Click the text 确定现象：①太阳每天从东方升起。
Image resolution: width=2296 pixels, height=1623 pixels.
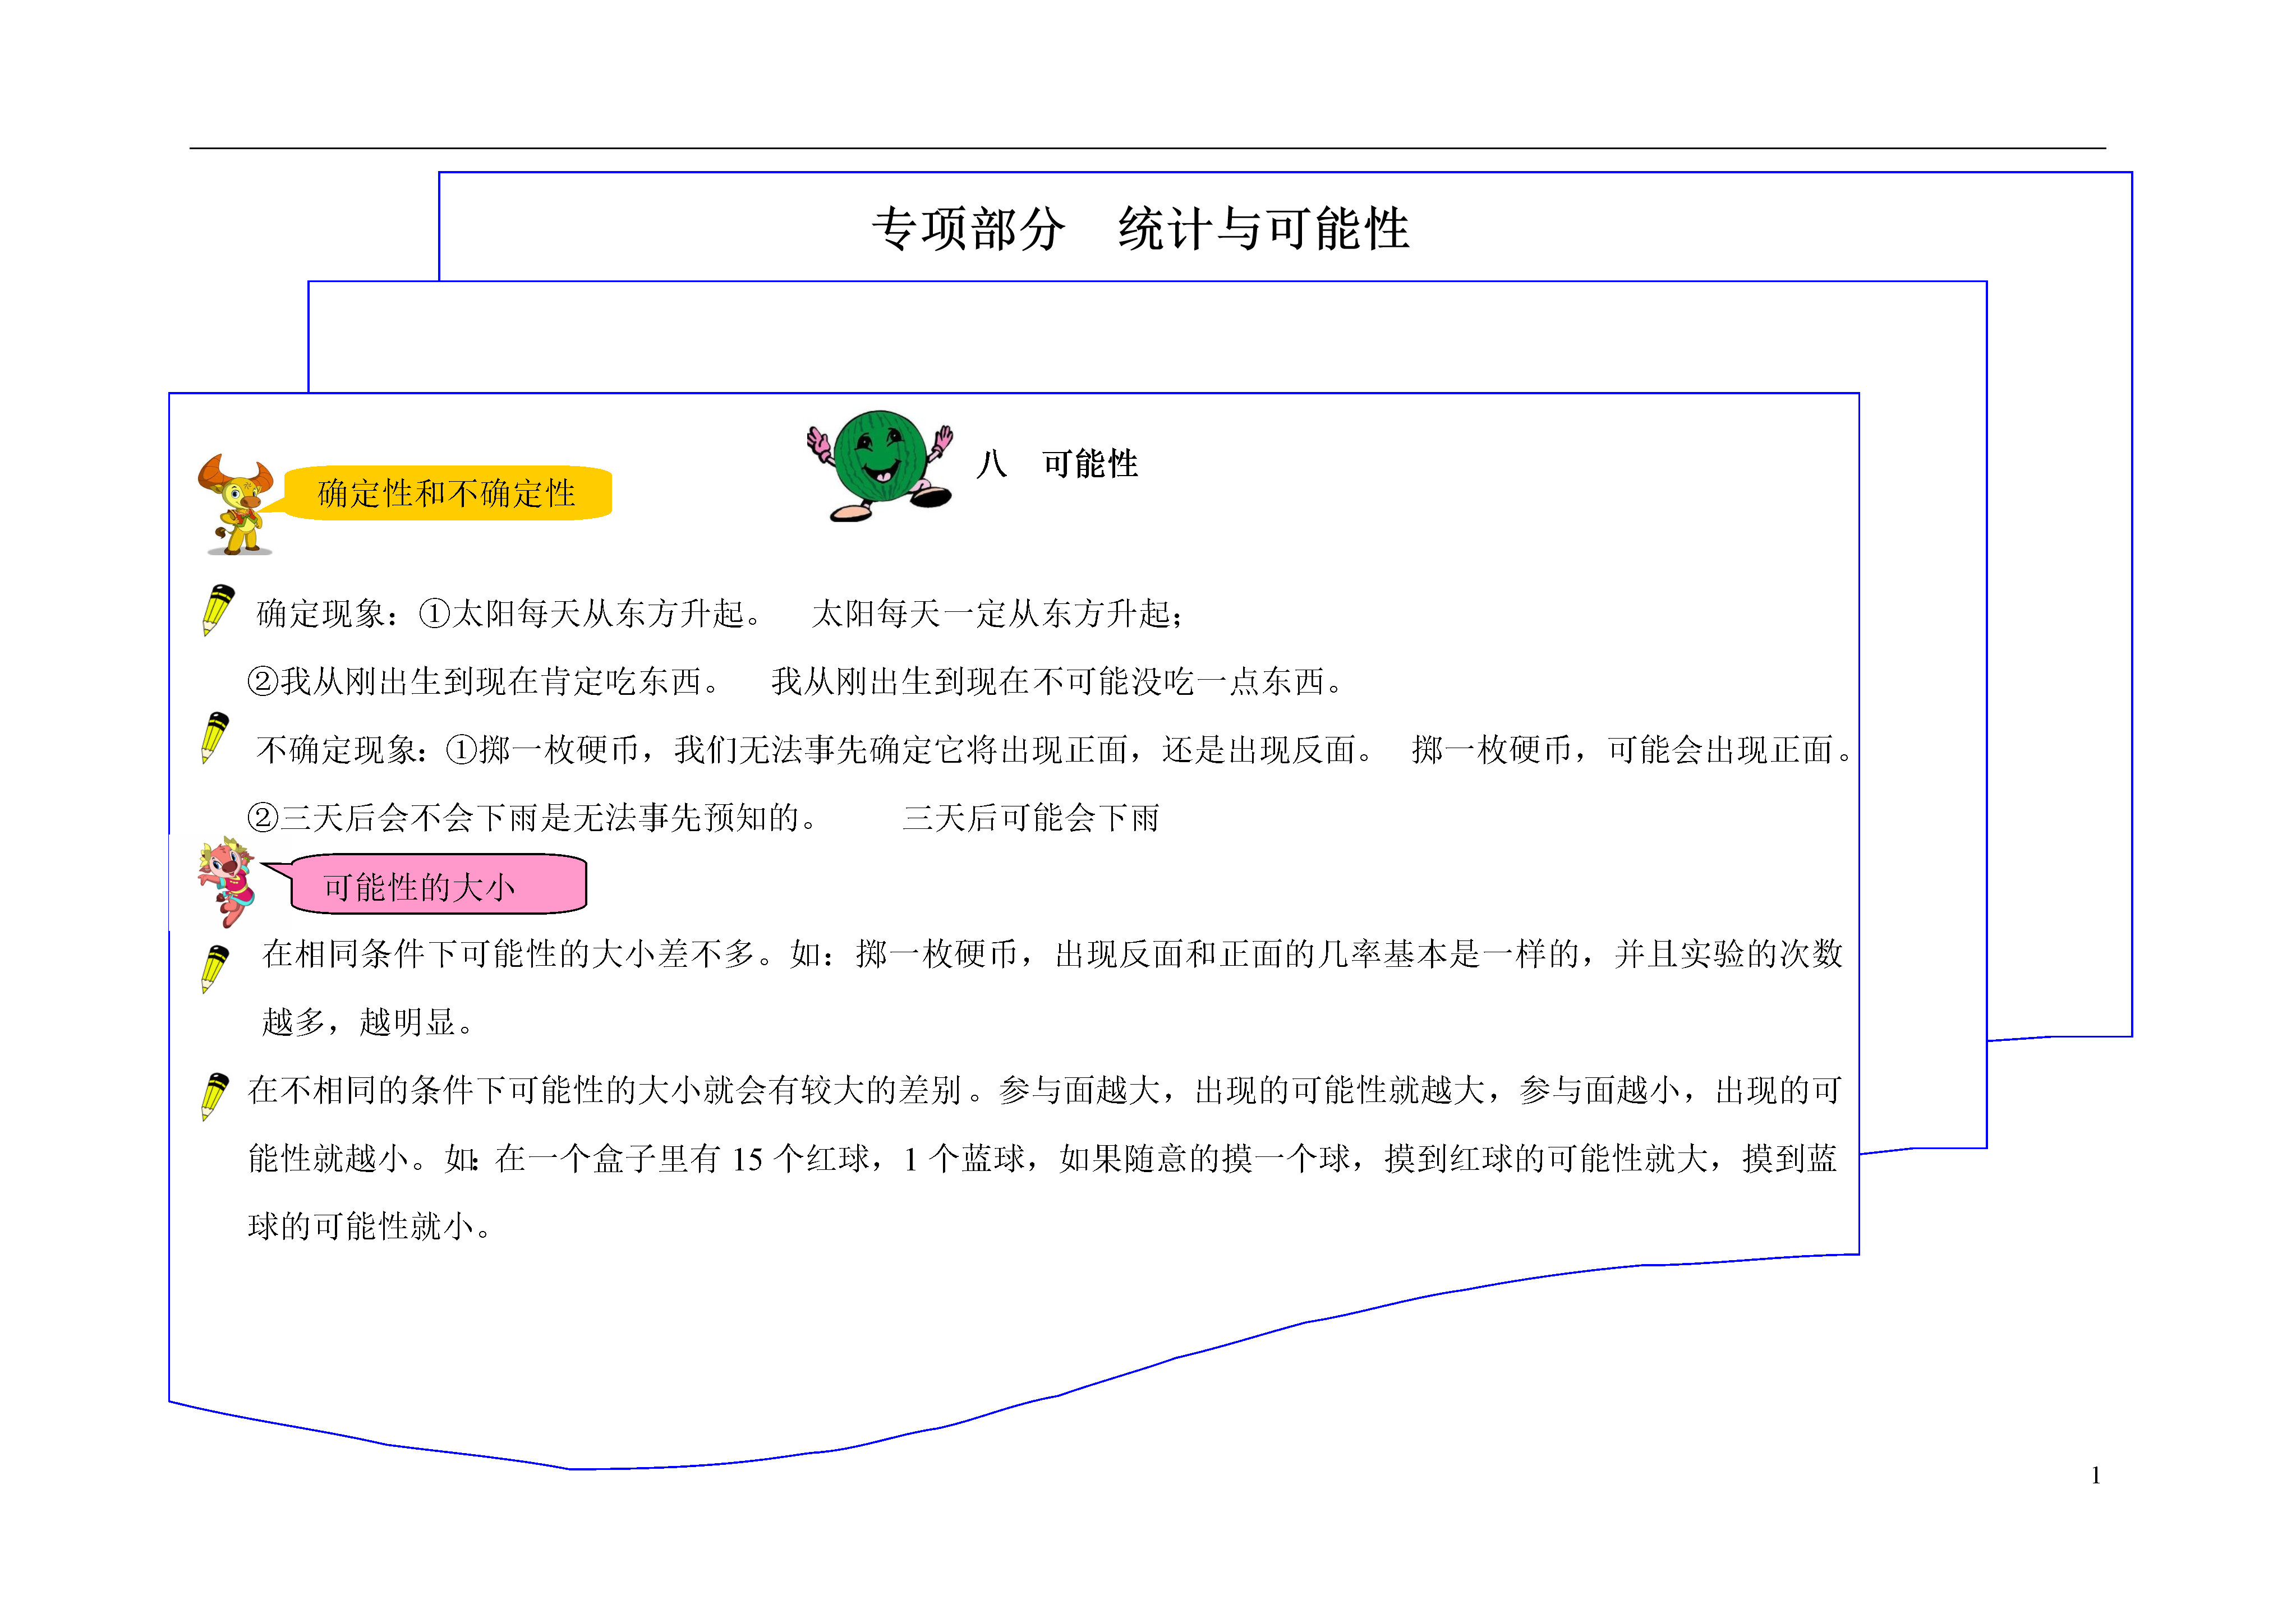[x=509, y=613]
